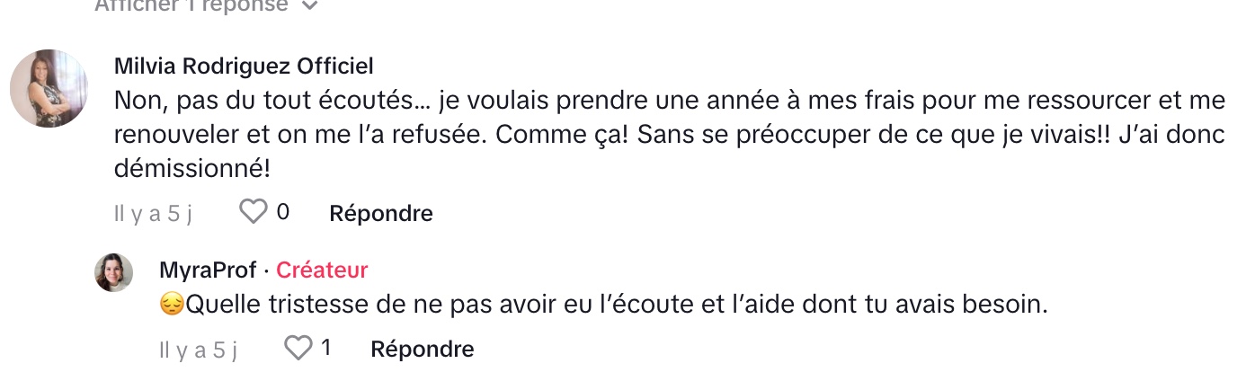
Task: Click the Il y a 5 j timestamp under Milvia's comment
Action: [x=153, y=213]
